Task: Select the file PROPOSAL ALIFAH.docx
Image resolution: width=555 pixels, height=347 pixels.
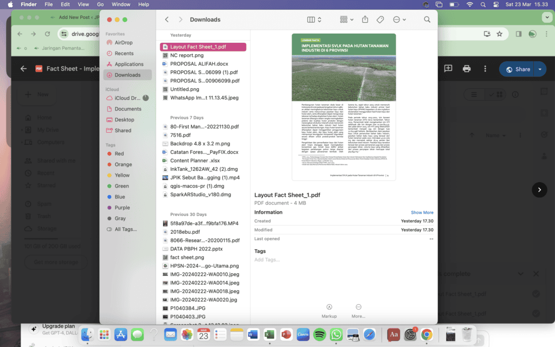Action: [203, 64]
